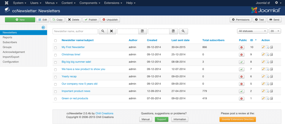
Task: Expand the Help menu
Action: click(x=131, y=3)
